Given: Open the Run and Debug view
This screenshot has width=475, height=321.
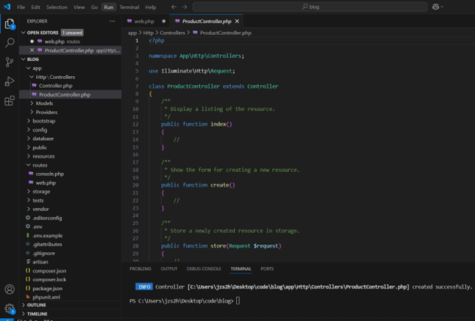Looking at the screenshot, I should pyautogui.click(x=10, y=82).
